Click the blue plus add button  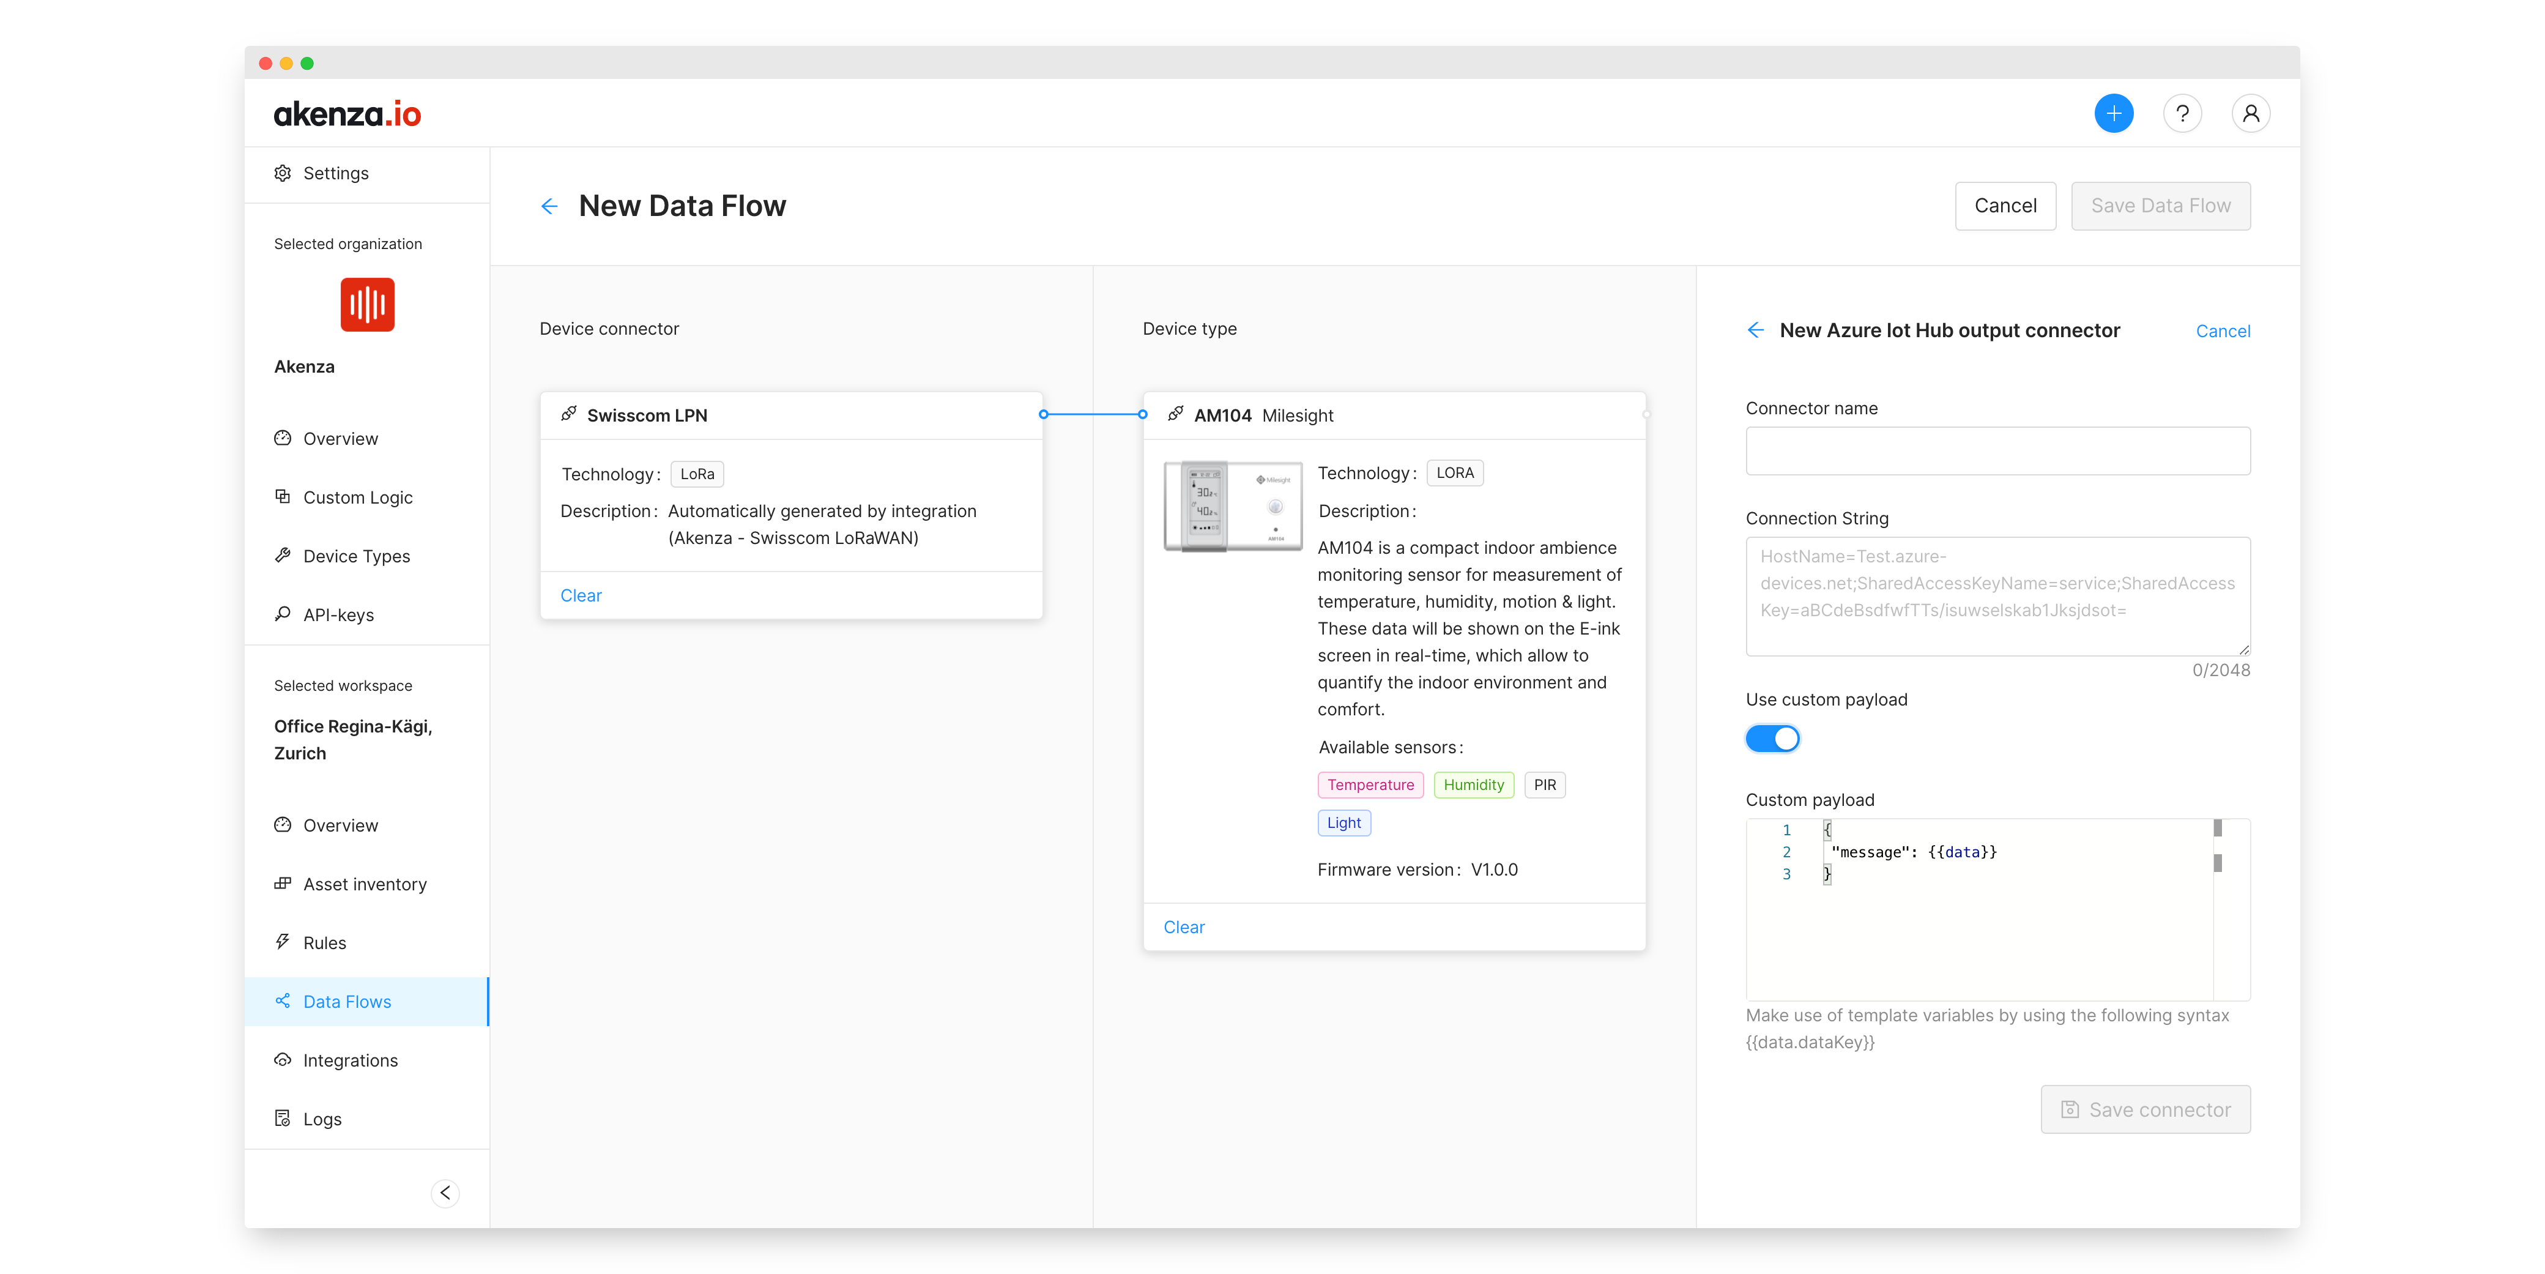(2113, 114)
